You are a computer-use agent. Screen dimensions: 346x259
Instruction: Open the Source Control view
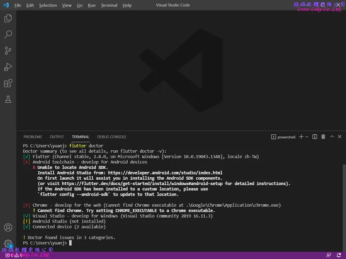click(x=8, y=51)
